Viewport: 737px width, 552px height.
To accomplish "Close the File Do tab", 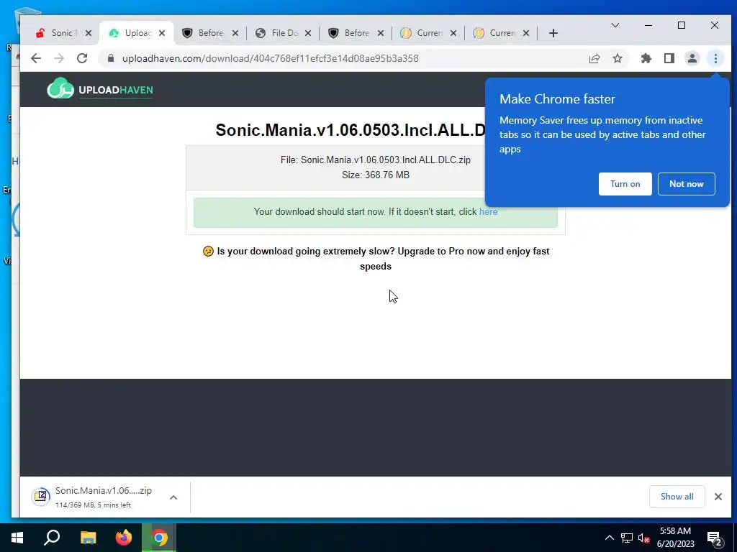I will 308,33.
